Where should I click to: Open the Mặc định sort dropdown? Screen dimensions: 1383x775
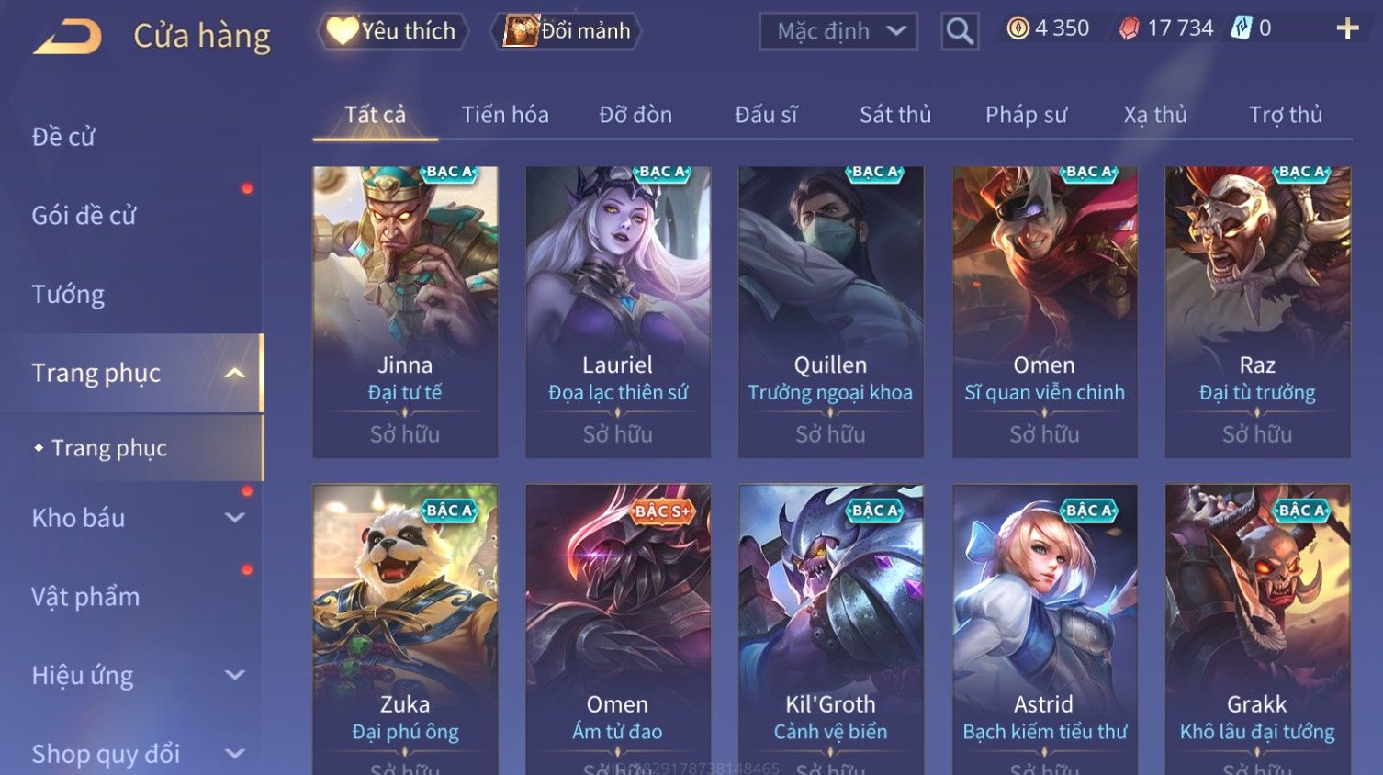tap(838, 31)
